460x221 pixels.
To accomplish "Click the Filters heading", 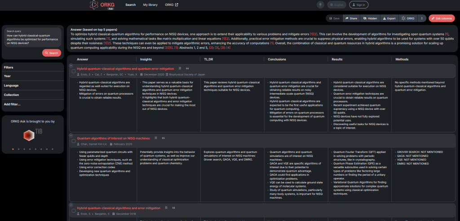I will click(x=9, y=67).
